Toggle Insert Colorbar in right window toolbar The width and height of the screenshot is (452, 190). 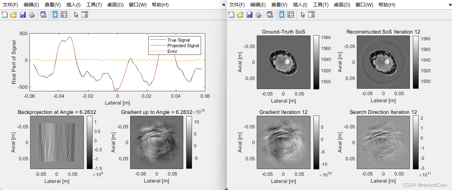point(282,15)
